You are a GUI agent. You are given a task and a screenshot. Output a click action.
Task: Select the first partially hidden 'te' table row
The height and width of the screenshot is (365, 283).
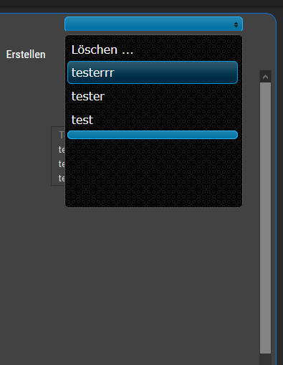62,150
